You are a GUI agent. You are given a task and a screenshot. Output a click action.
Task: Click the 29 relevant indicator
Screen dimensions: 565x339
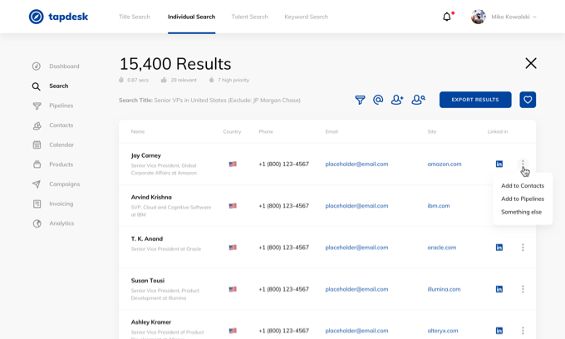coord(179,80)
